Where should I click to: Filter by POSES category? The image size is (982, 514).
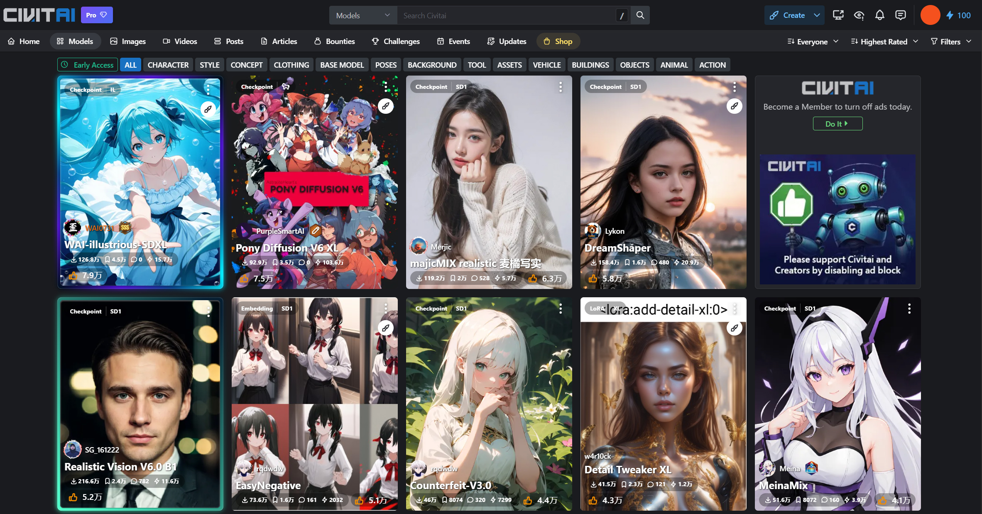[x=386, y=65]
